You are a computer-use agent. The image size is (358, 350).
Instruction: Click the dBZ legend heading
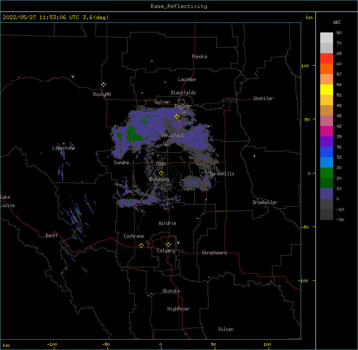[336, 22]
